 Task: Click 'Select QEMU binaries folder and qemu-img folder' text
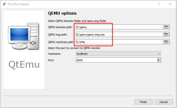pyautogui.click(x=77, y=21)
